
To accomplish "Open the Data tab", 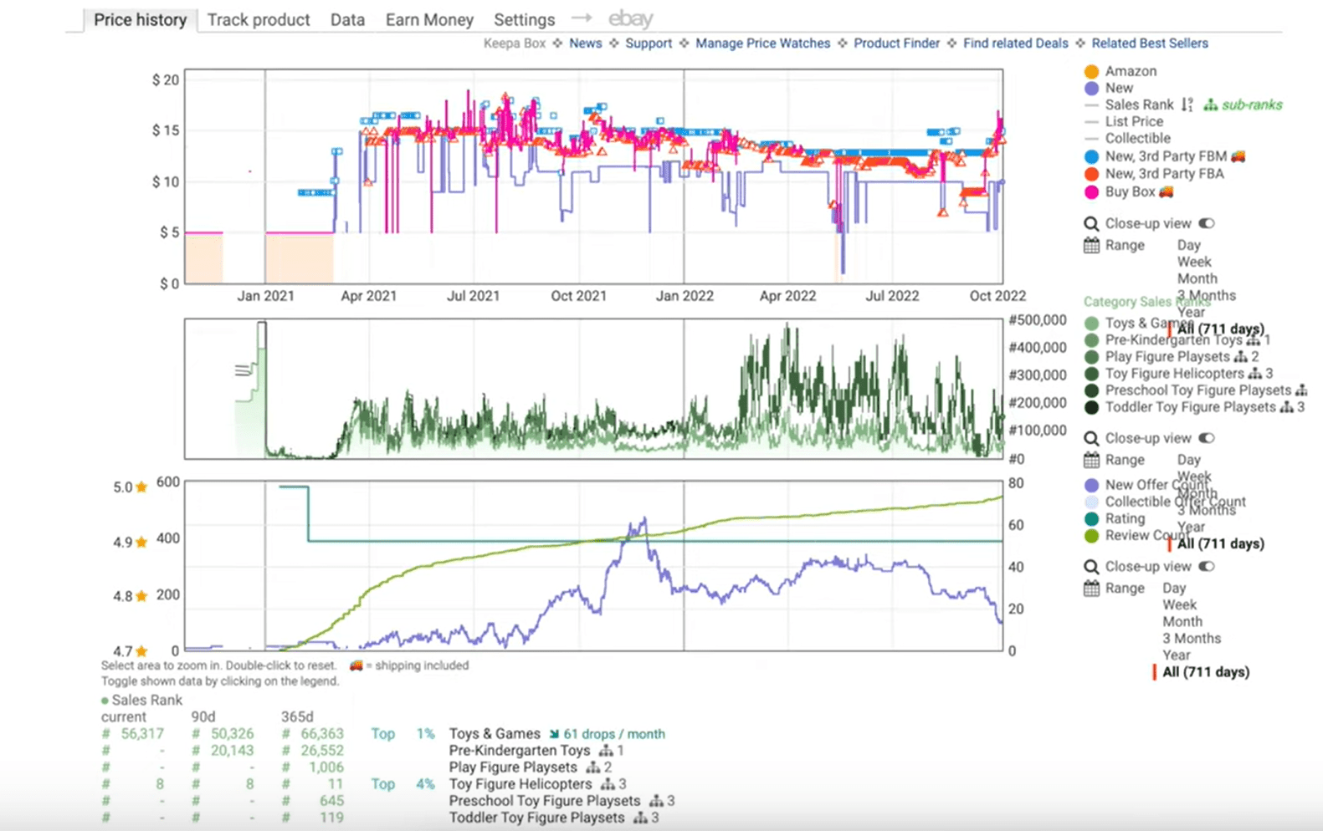I will (347, 19).
